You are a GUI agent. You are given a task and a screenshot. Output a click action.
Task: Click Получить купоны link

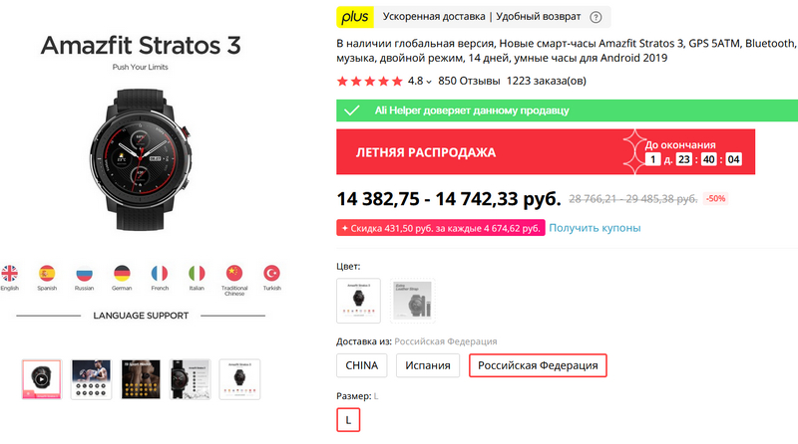coord(595,228)
